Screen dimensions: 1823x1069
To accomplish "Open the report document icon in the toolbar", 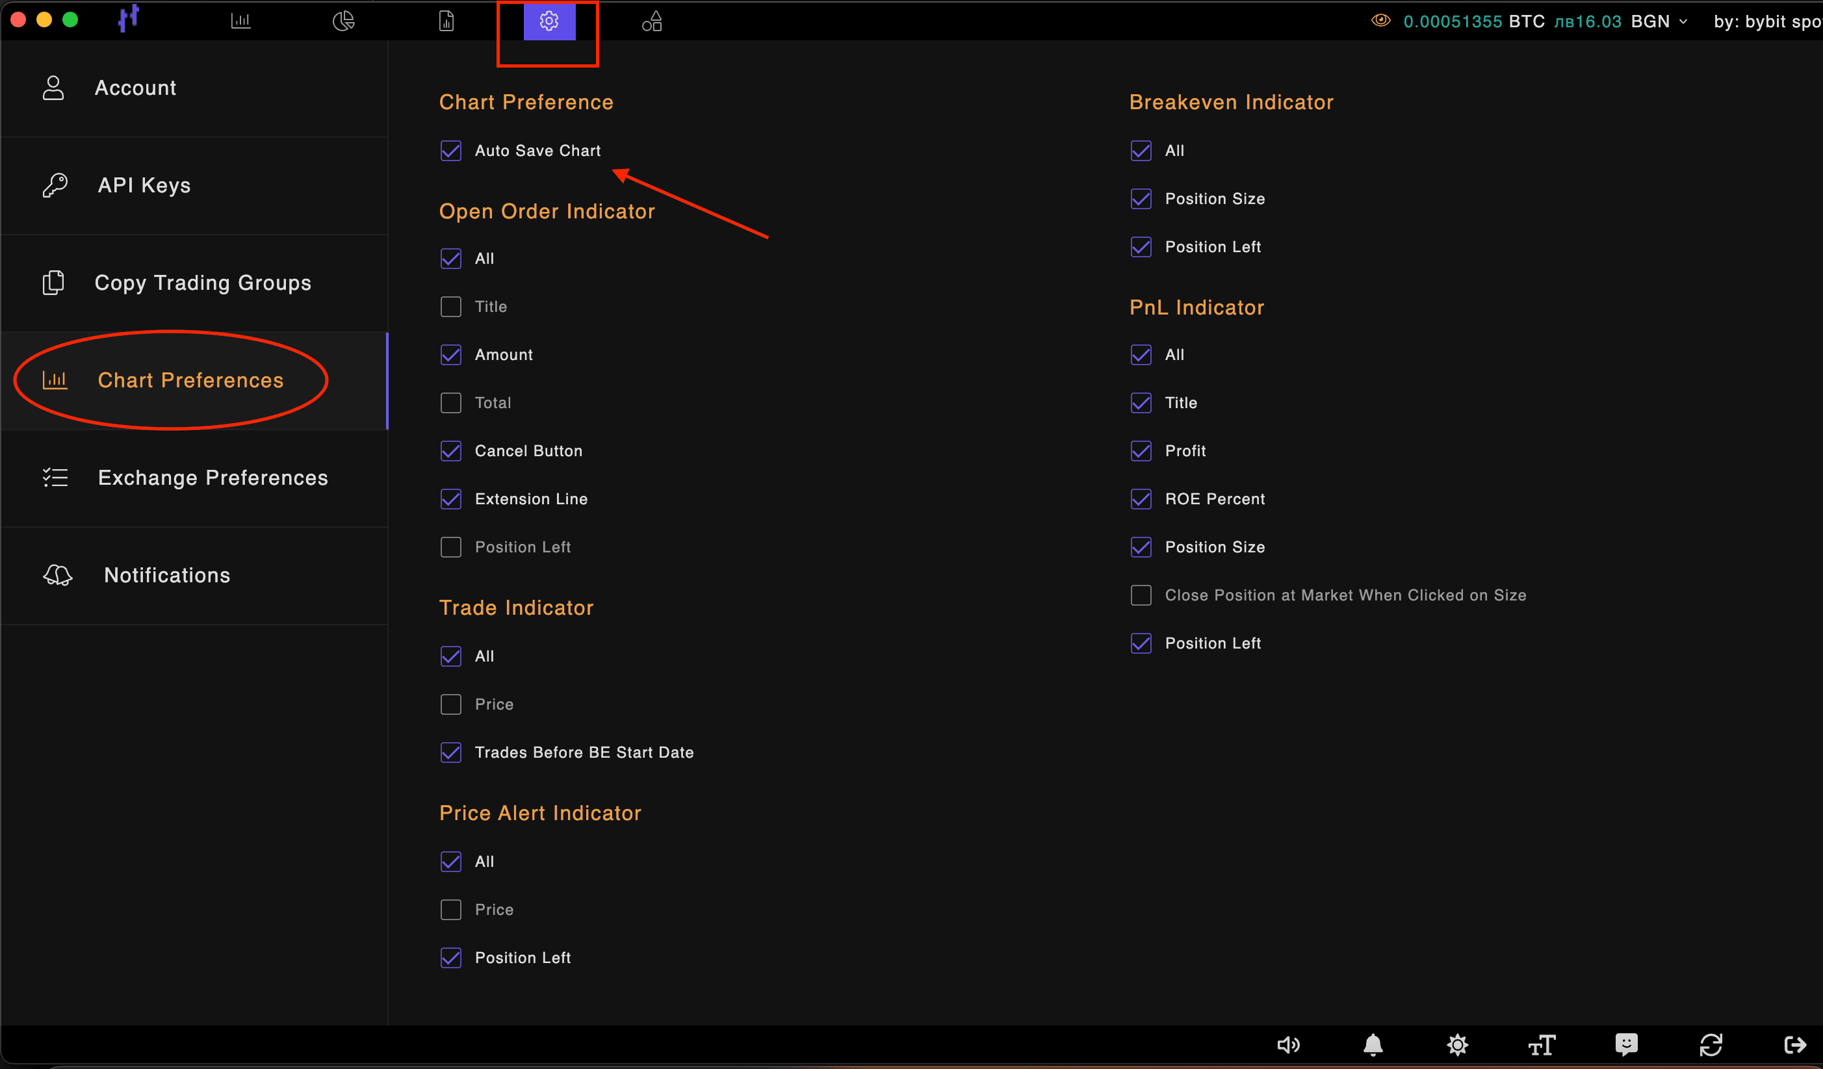I will click(446, 20).
